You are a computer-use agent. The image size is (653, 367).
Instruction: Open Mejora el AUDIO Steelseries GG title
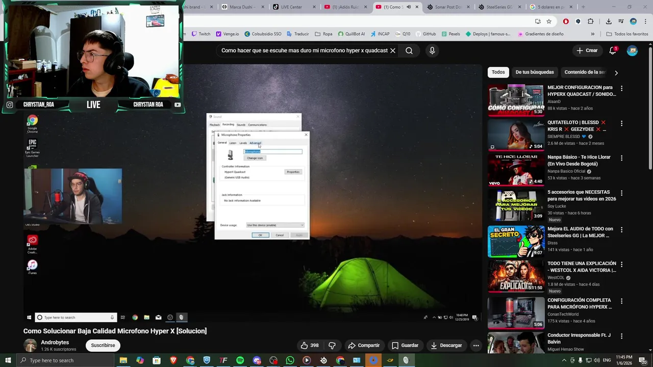(580, 232)
